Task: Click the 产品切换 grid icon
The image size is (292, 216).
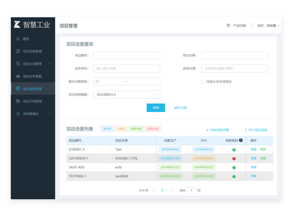Action: pos(229,25)
